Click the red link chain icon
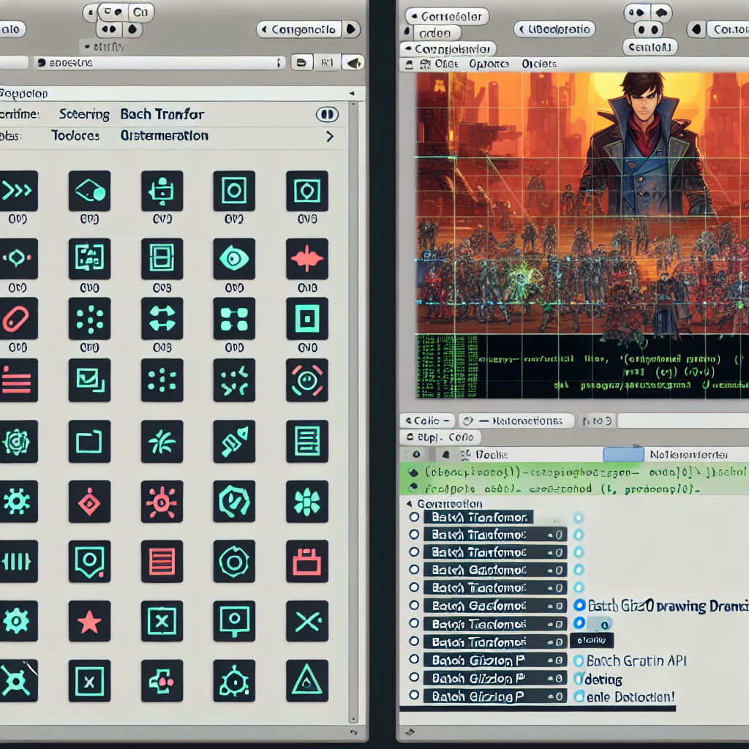The width and height of the screenshot is (749, 749). (18, 319)
